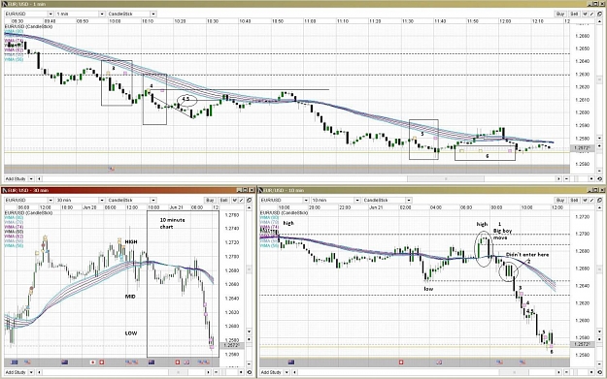Screen dimensions: 607x379
Task: Click Buy button in the 1 min chart
Action: click(560, 14)
